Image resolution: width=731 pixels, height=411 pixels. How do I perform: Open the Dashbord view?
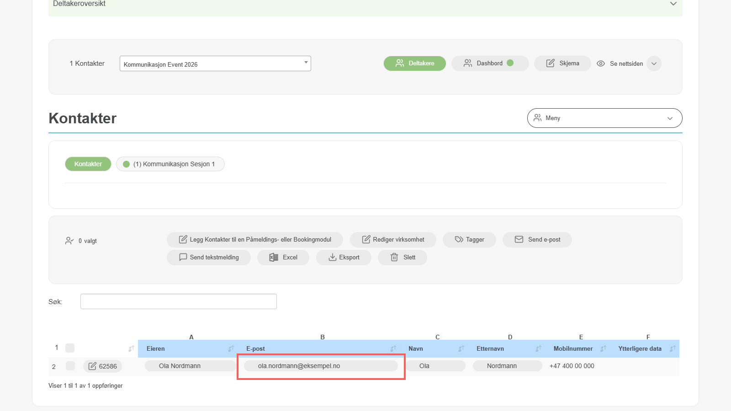click(490, 63)
